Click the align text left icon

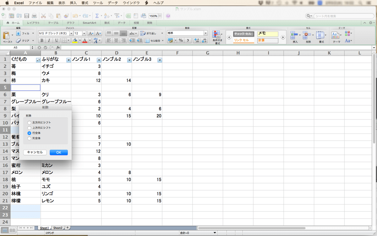pyautogui.click(x=108, y=40)
